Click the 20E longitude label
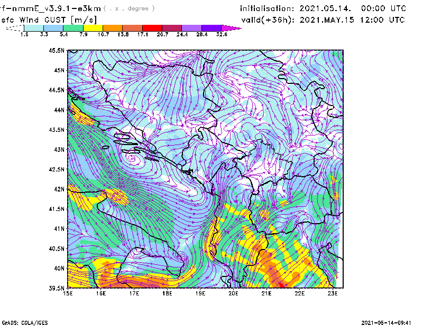Image resolution: width=423 pixels, height=326 pixels. [233, 293]
